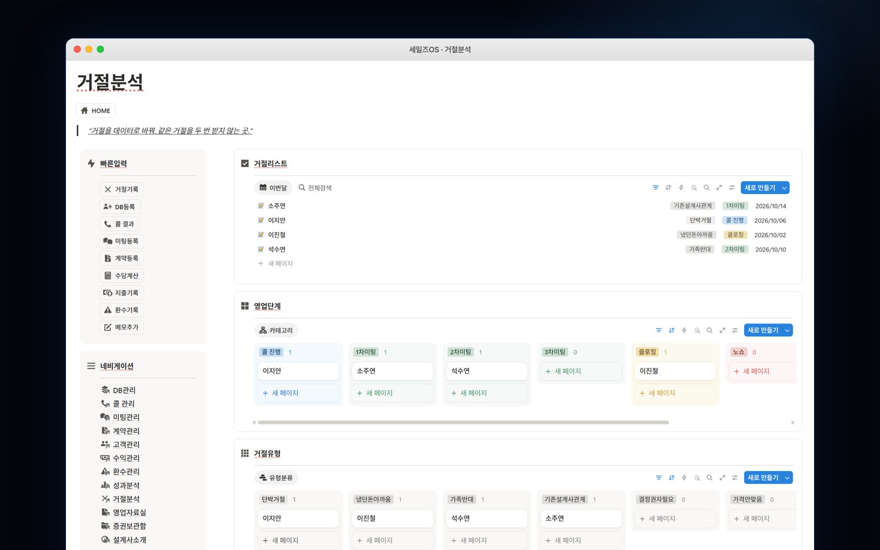Open 이지안 card in 콜 진행 column

coord(298,371)
